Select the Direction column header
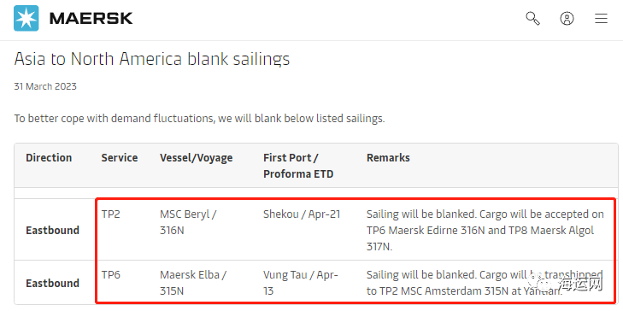 pos(49,158)
